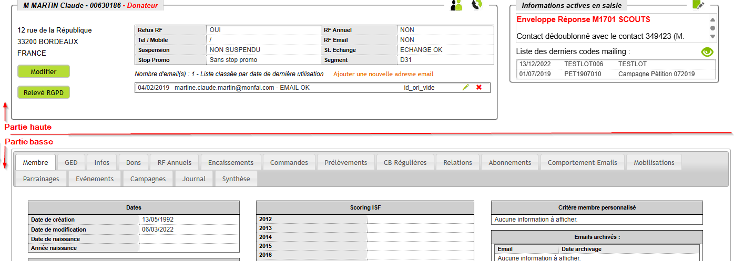Go to the Synthèse tab
Screen dimensions: 734x261
236,179
